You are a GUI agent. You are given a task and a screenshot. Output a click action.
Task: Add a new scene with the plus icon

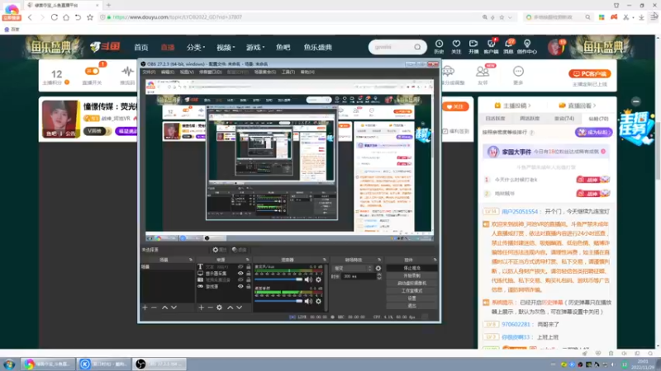[145, 308]
